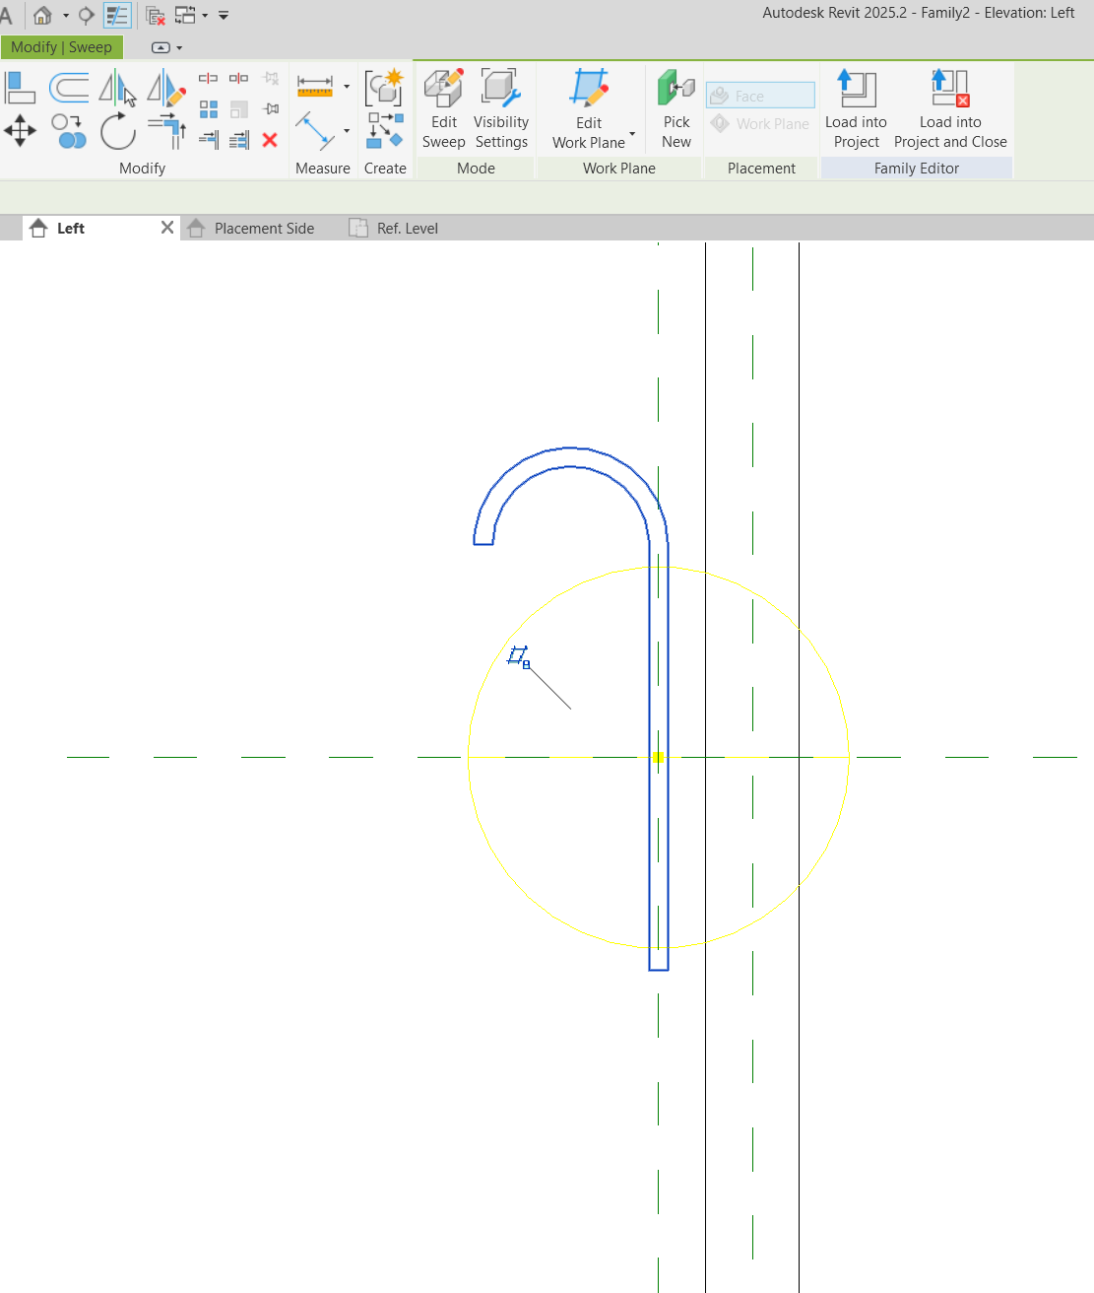Click the Measure panel label
The image size is (1094, 1293).
click(323, 169)
